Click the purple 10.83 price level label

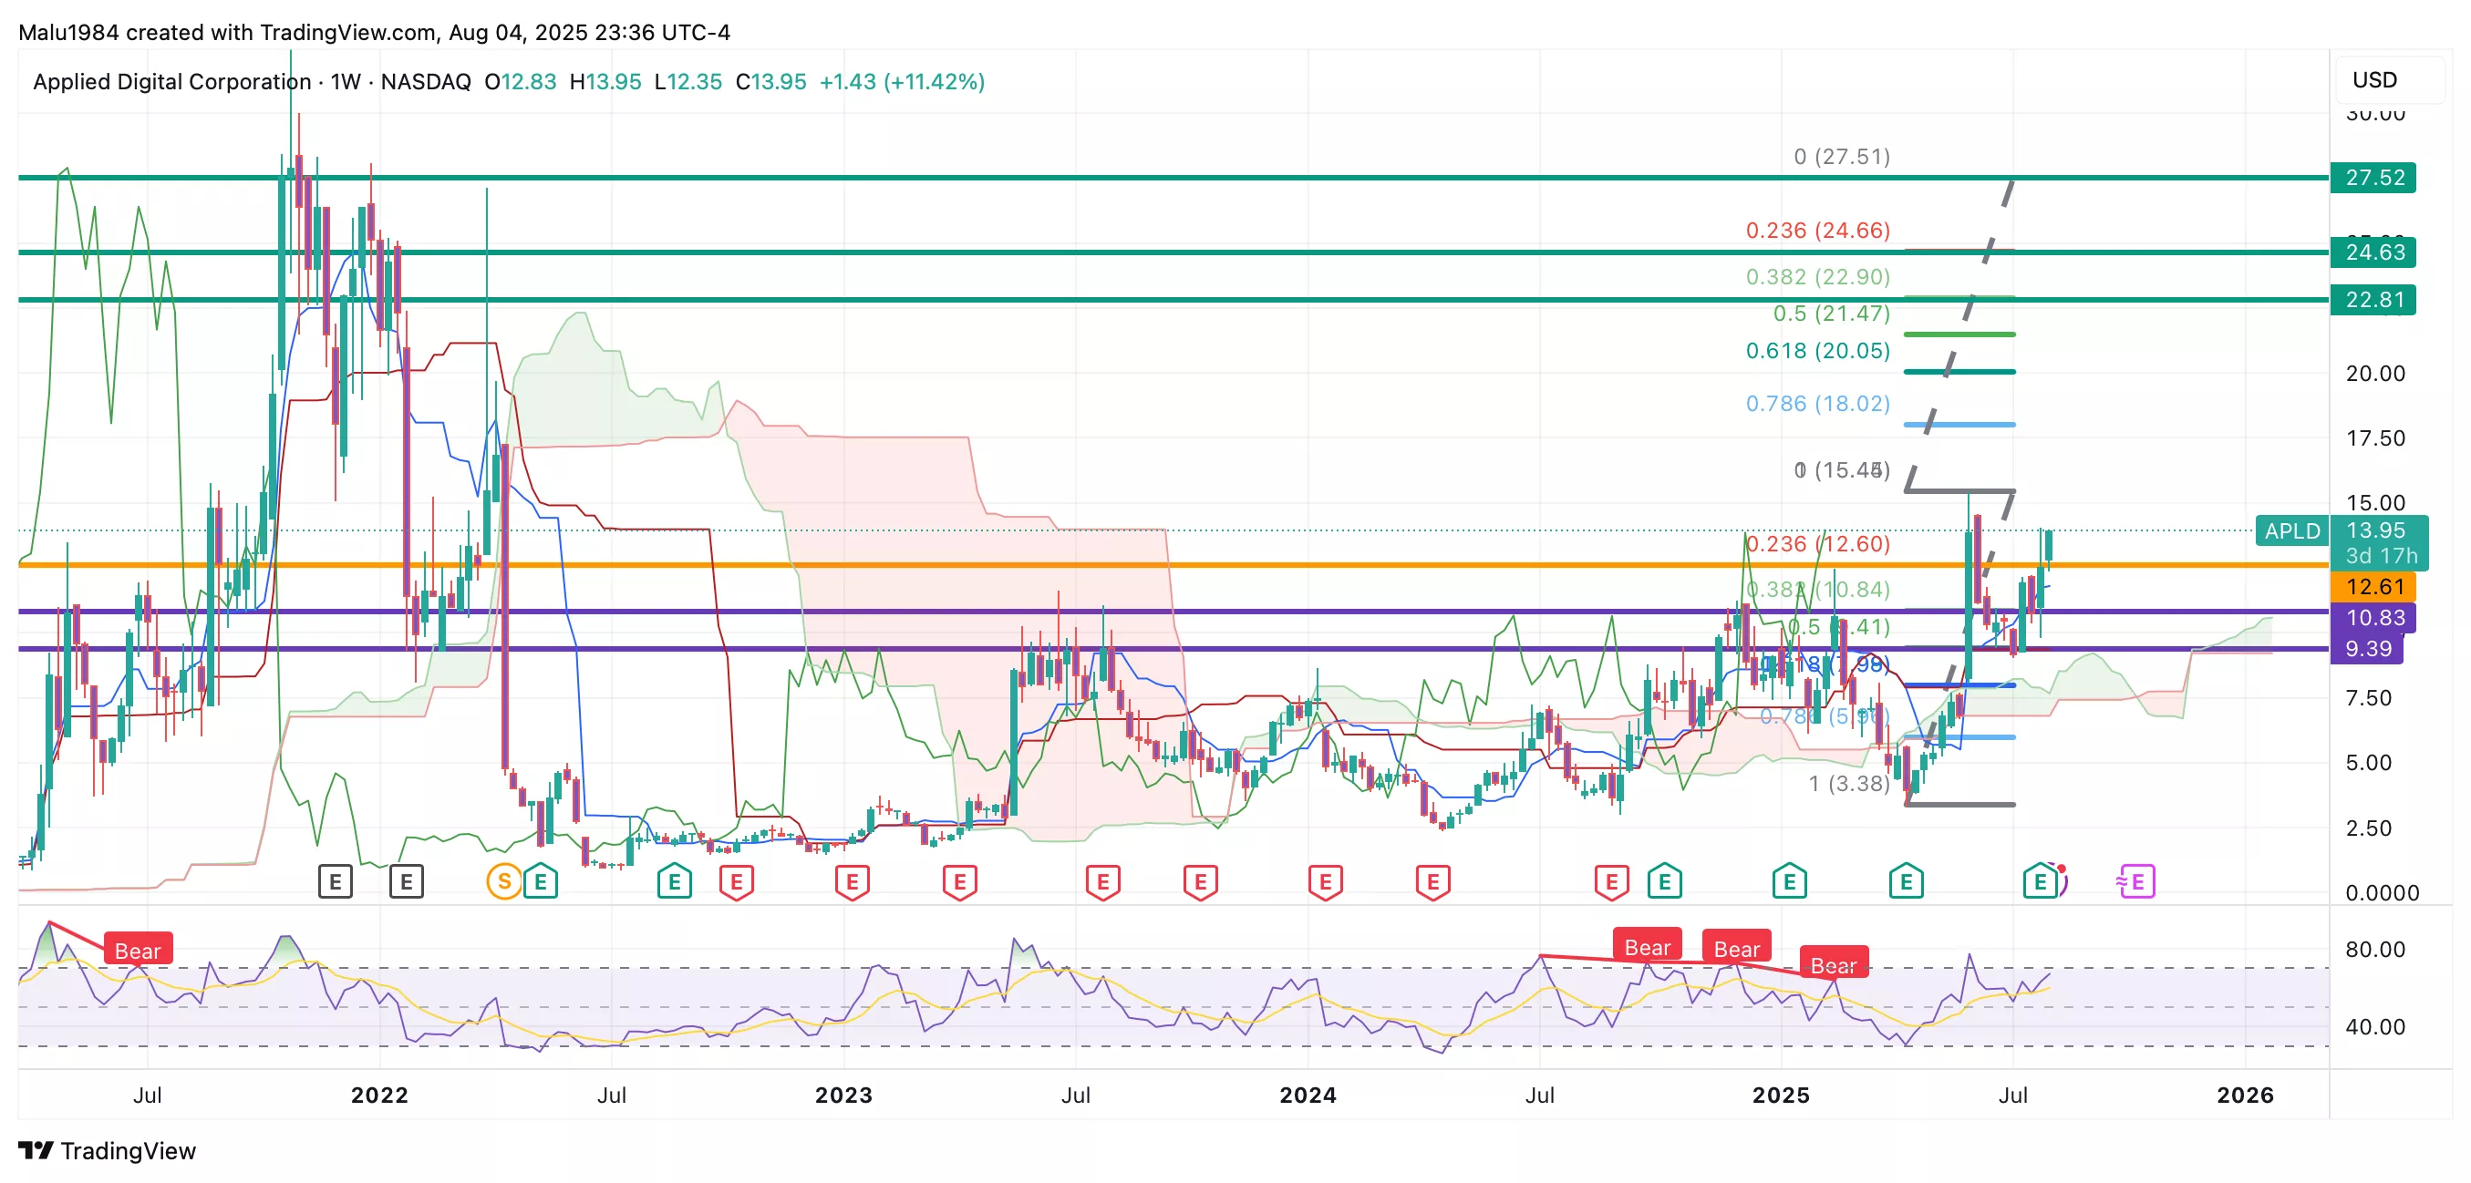pos(2374,617)
